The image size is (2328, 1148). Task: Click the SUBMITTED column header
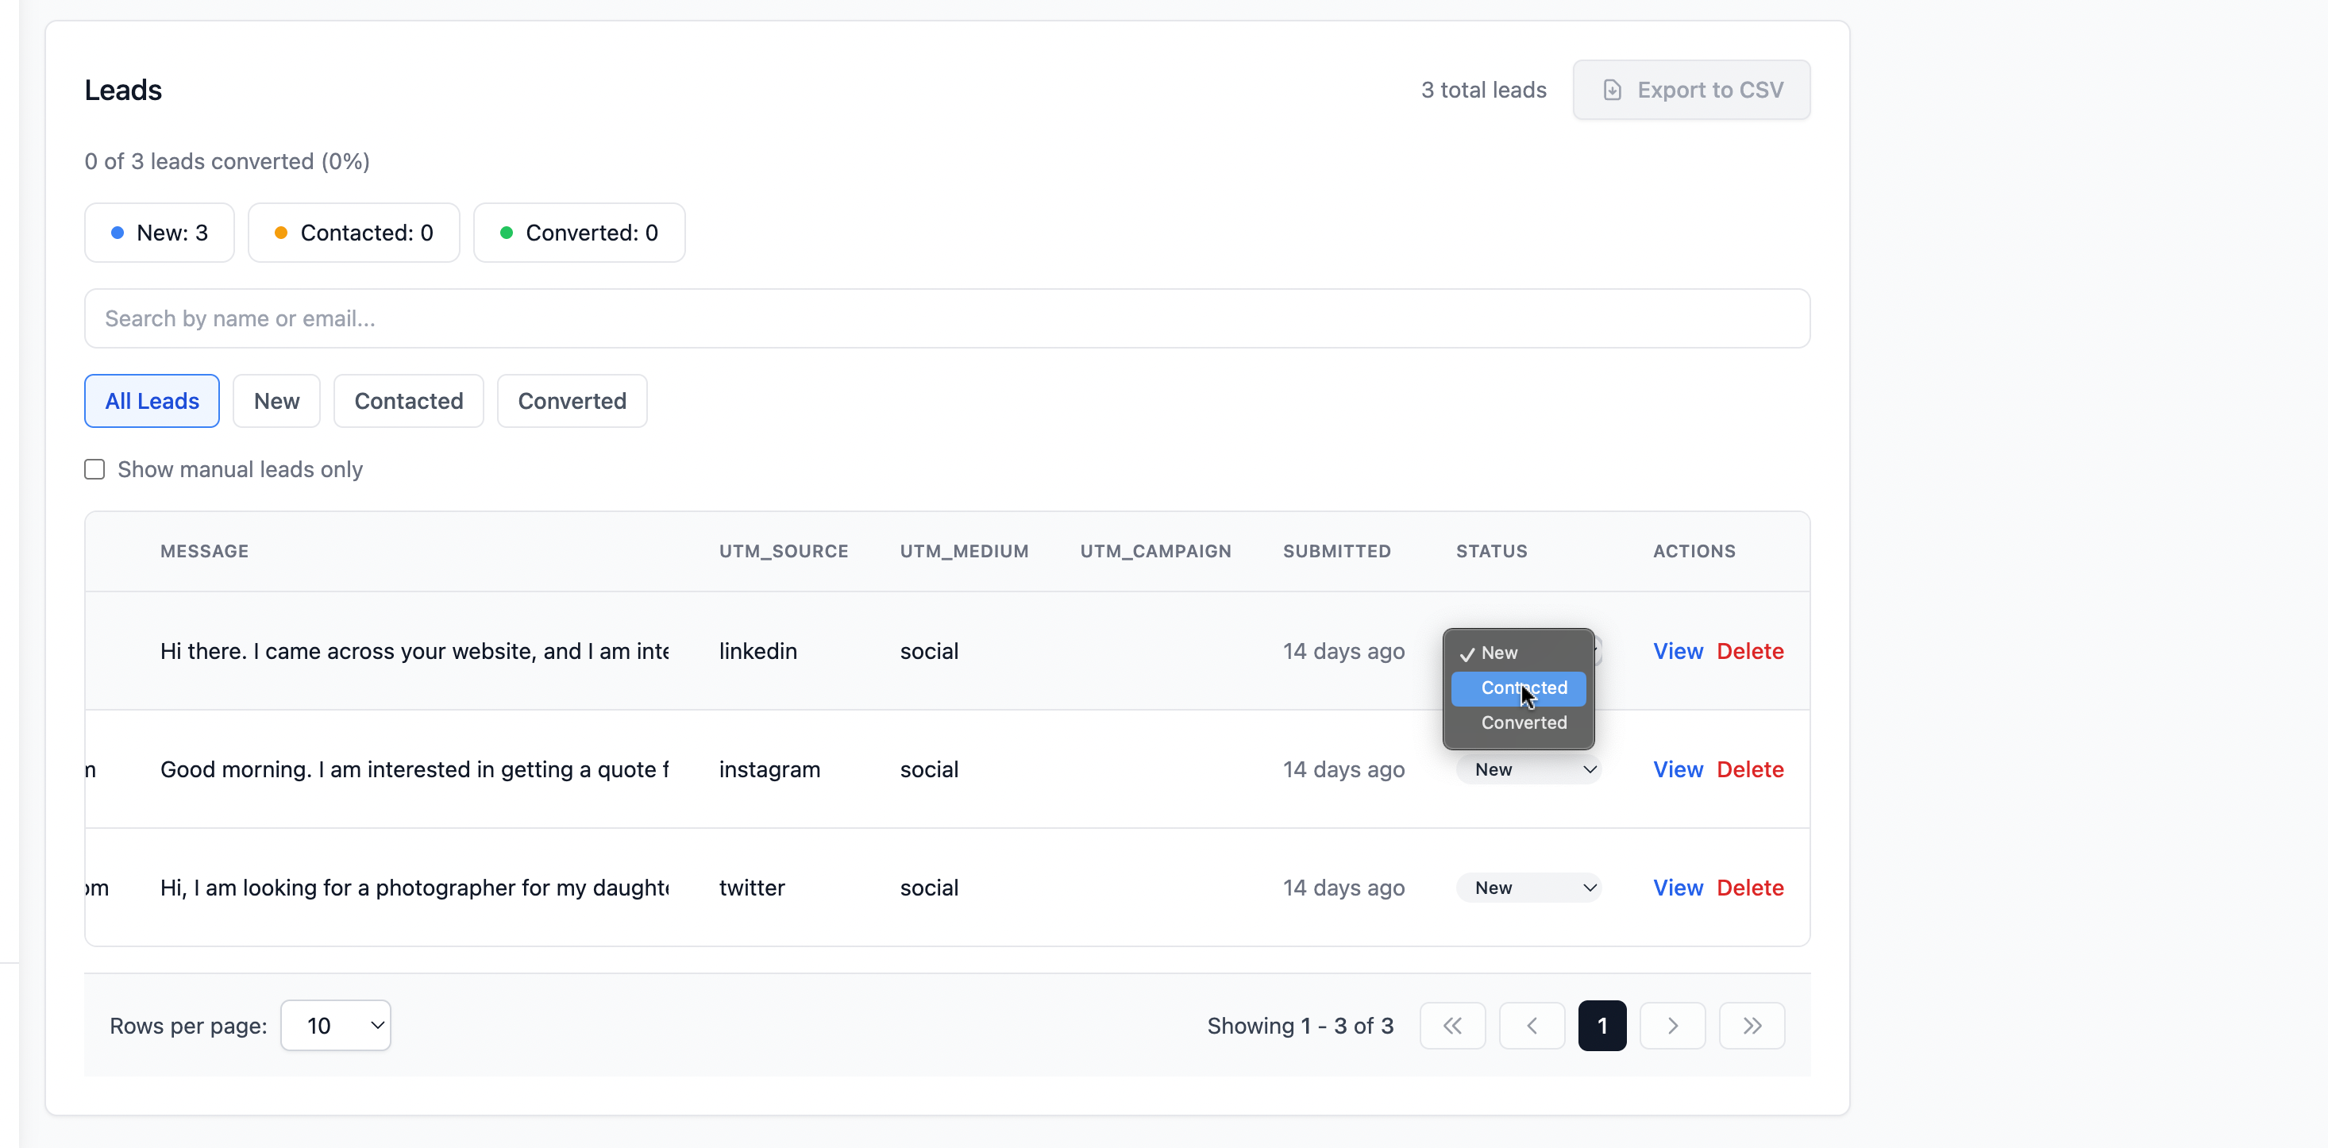click(x=1336, y=552)
